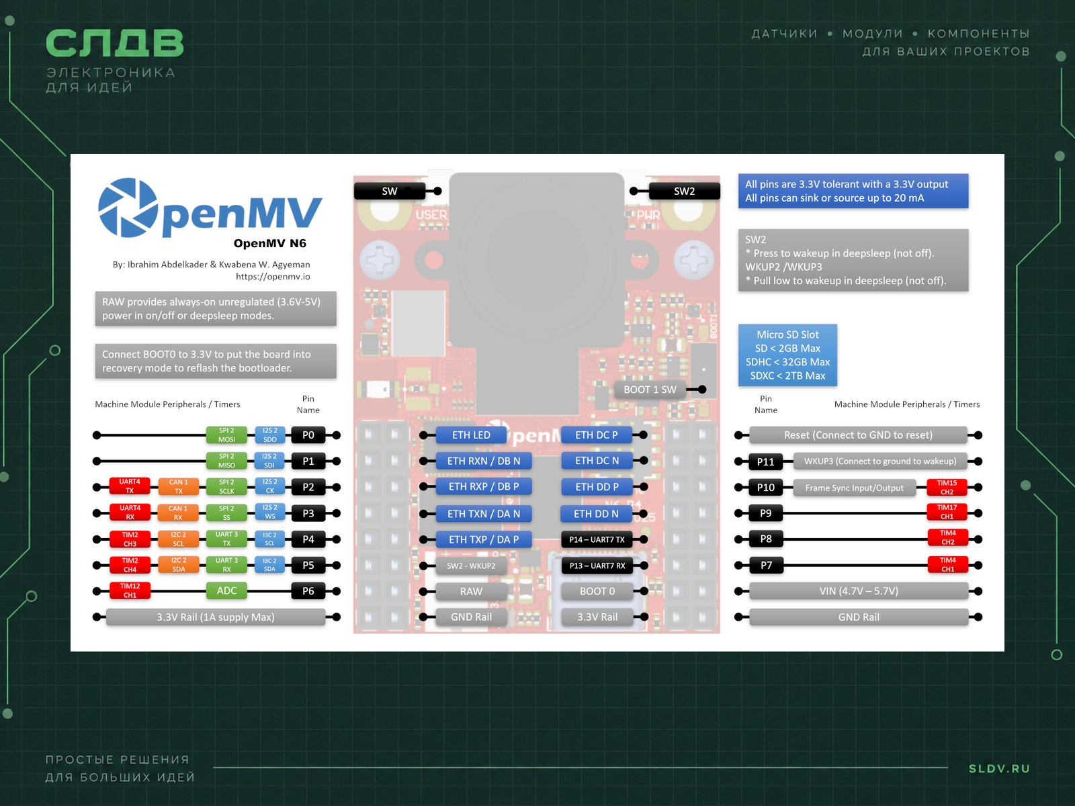The image size is (1075, 806).
Task: Click the ETH DD N label
Action: (x=597, y=514)
